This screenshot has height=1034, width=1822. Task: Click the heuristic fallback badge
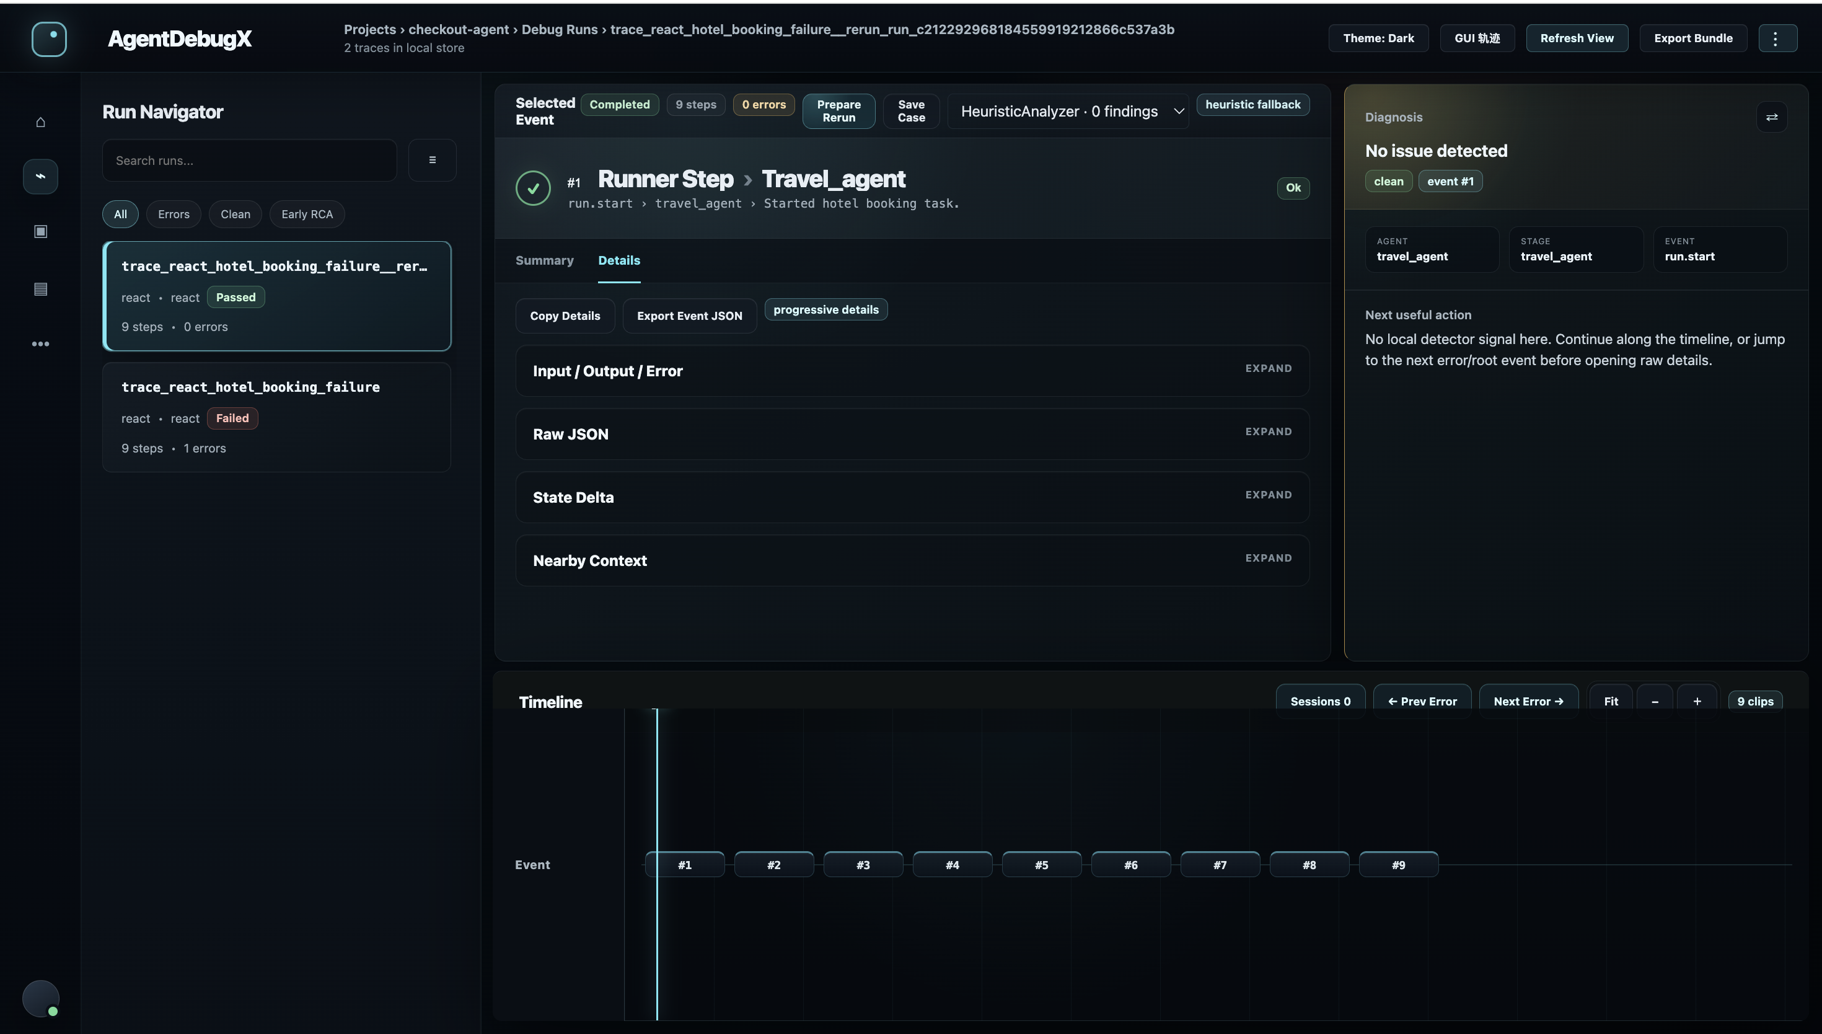click(x=1252, y=104)
